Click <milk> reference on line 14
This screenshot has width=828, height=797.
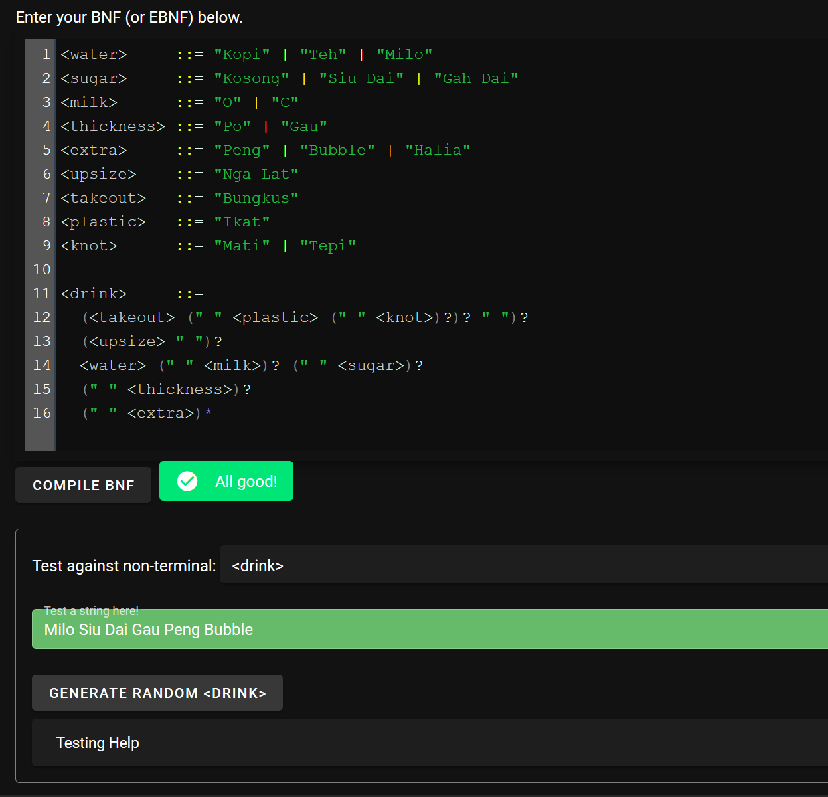[x=232, y=365]
